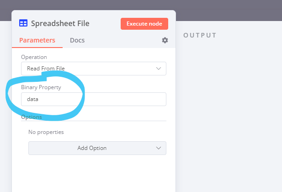The height and width of the screenshot is (192, 282).
Task: Open node settings via the gear icon
Action: 165,40
